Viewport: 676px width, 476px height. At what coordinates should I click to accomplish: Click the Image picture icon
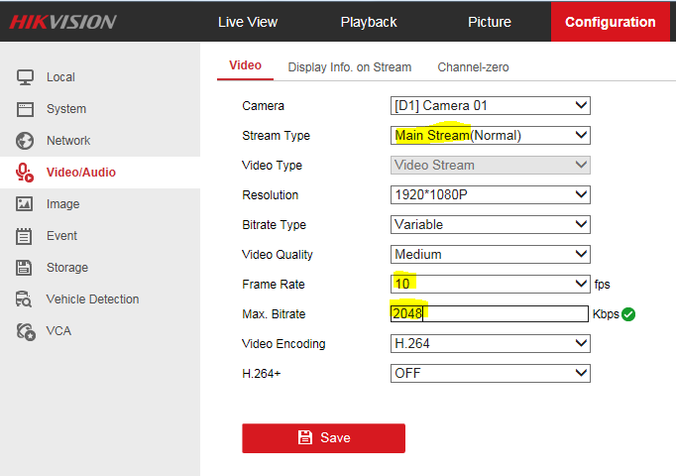tap(26, 204)
